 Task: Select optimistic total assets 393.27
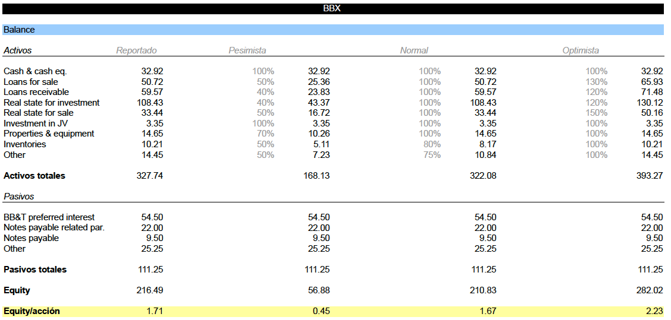(x=650, y=176)
